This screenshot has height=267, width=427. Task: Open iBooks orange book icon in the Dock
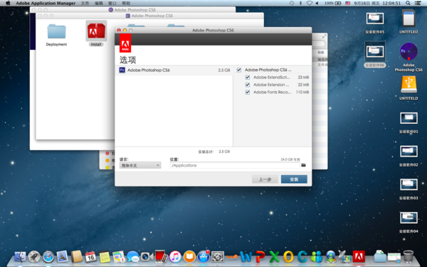(189, 256)
